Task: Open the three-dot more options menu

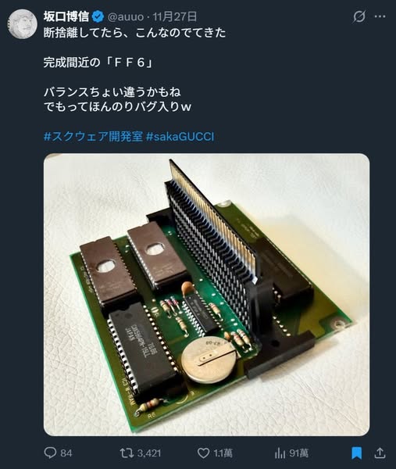Action: tap(380, 16)
